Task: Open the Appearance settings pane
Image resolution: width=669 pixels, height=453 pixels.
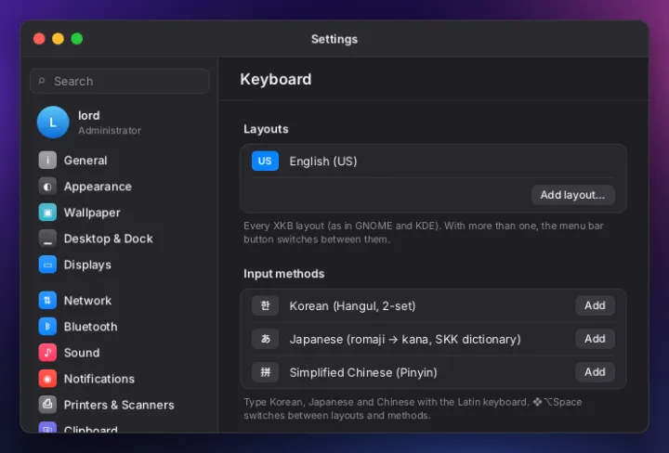Action: click(120, 187)
